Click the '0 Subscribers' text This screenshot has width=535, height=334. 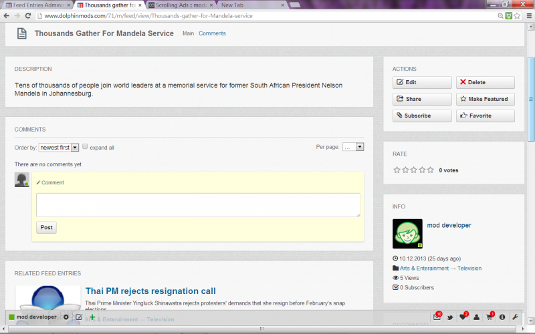pyautogui.click(x=417, y=288)
